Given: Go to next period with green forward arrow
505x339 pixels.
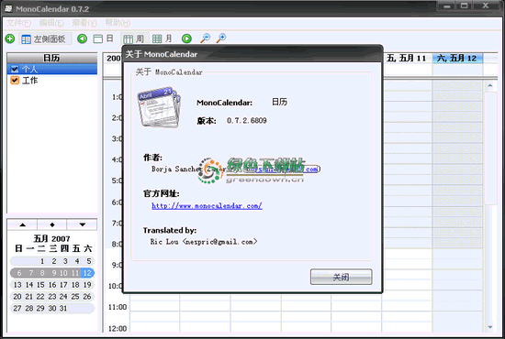Looking at the screenshot, I should pyautogui.click(x=186, y=38).
